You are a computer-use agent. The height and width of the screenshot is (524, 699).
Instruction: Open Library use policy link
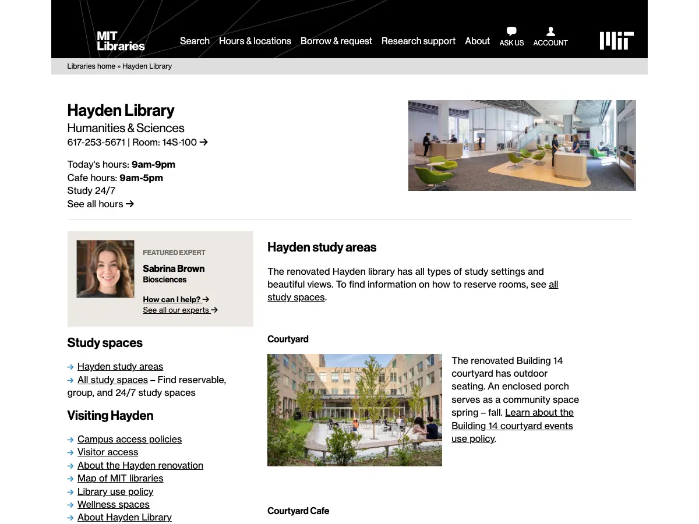[x=115, y=491]
